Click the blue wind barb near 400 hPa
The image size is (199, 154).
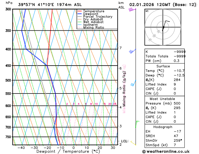(x=132, y=51)
